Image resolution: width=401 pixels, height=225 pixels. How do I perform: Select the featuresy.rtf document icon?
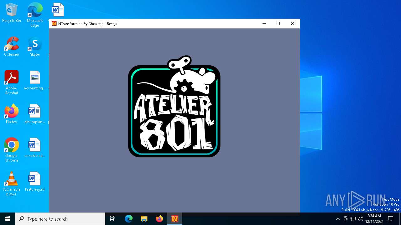[35, 182]
